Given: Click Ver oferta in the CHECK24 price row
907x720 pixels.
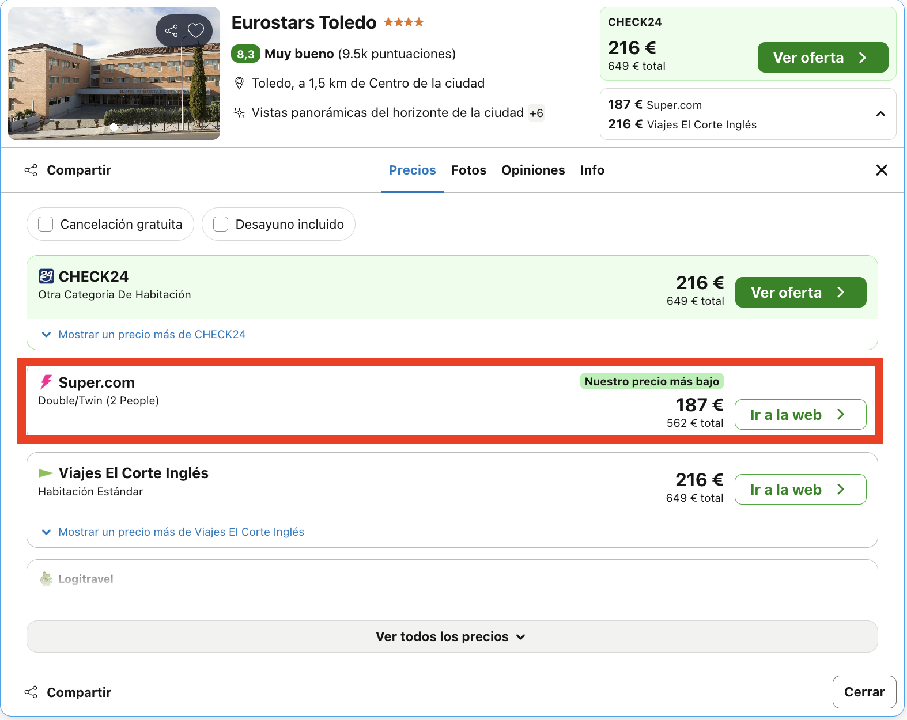Looking at the screenshot, I should point(801,293).
